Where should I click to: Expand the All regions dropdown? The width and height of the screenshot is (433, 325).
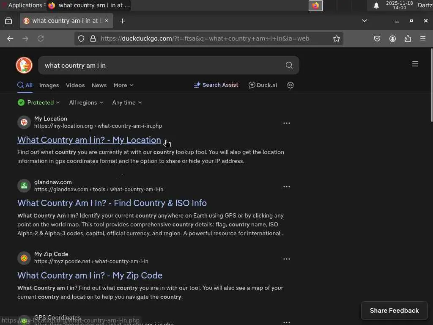[86, 102]
